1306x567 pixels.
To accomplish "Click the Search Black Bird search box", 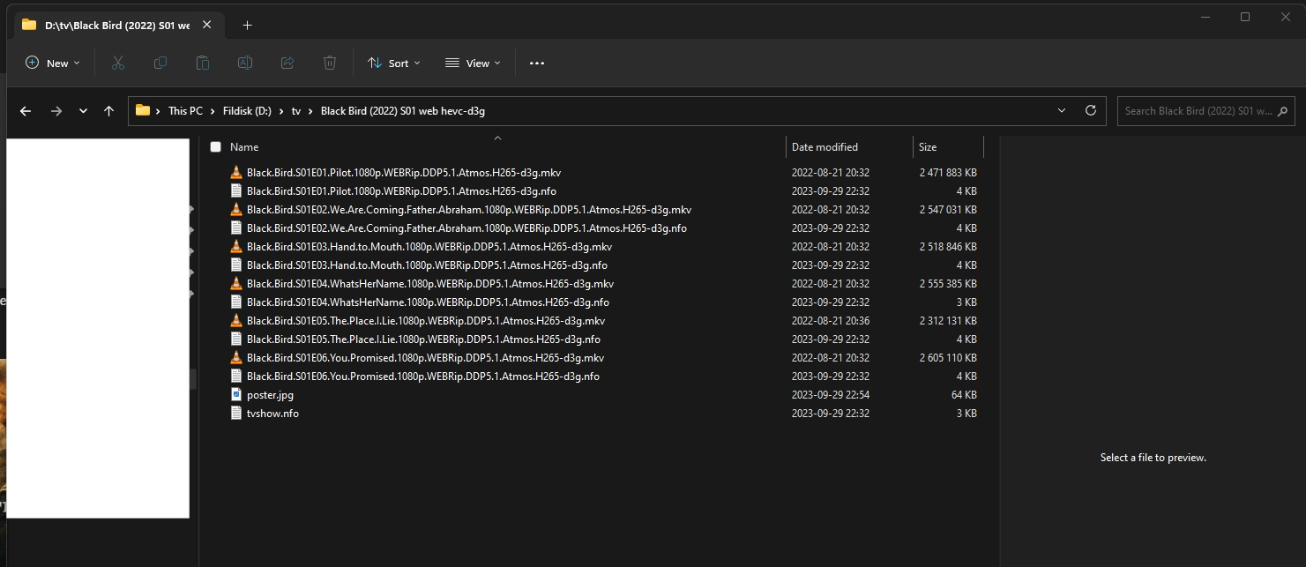I will tap(1198, 111).
